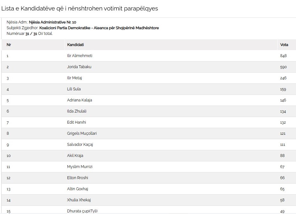
Task: Click Adriana Kalaja's name
Action: pyautogui.click(x=79, y=100)
